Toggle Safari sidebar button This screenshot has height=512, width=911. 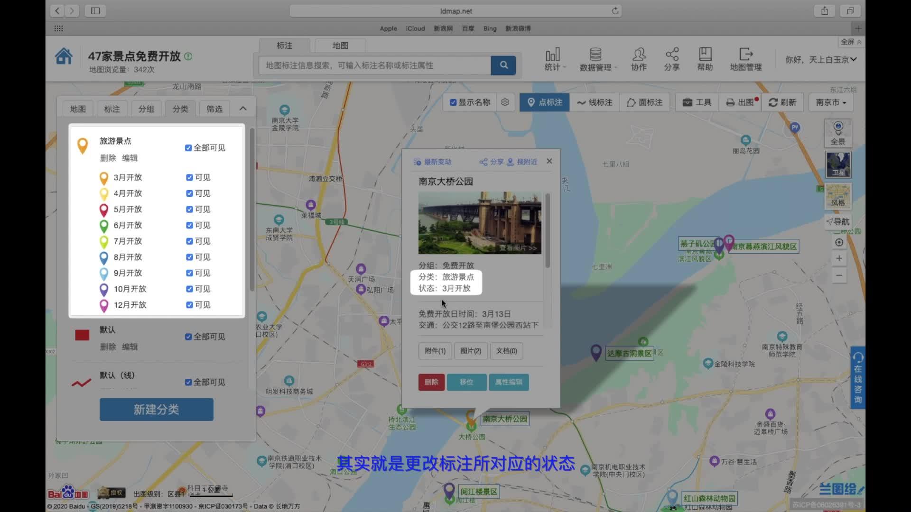tap(95, 11)
